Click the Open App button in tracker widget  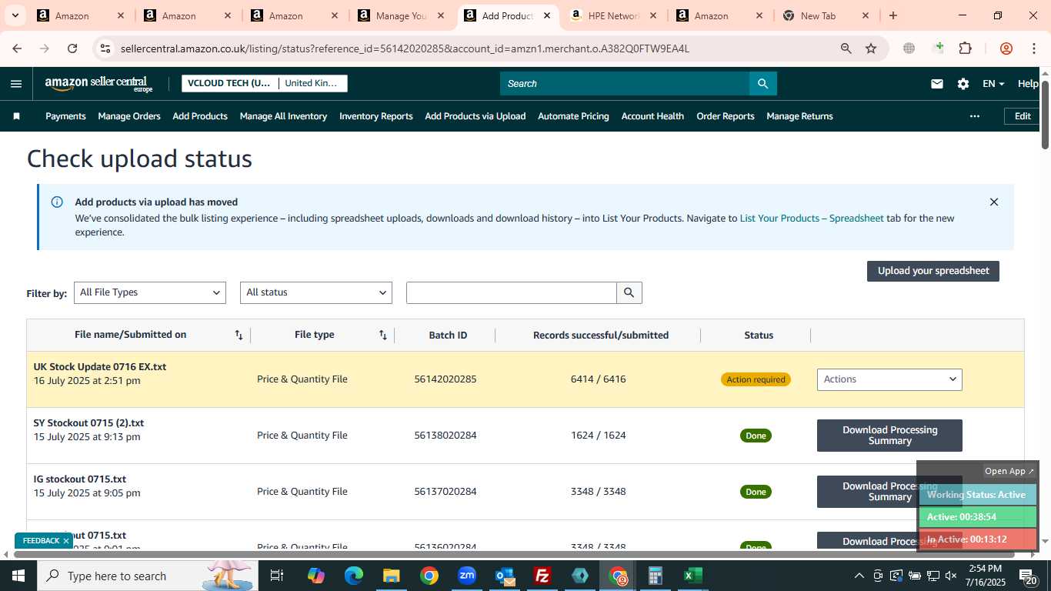point(1009,471)
